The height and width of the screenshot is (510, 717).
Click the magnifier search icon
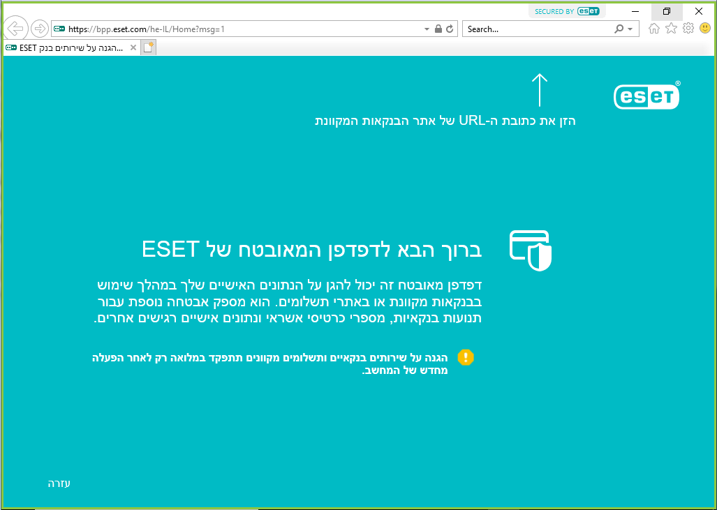pos(619,29)
